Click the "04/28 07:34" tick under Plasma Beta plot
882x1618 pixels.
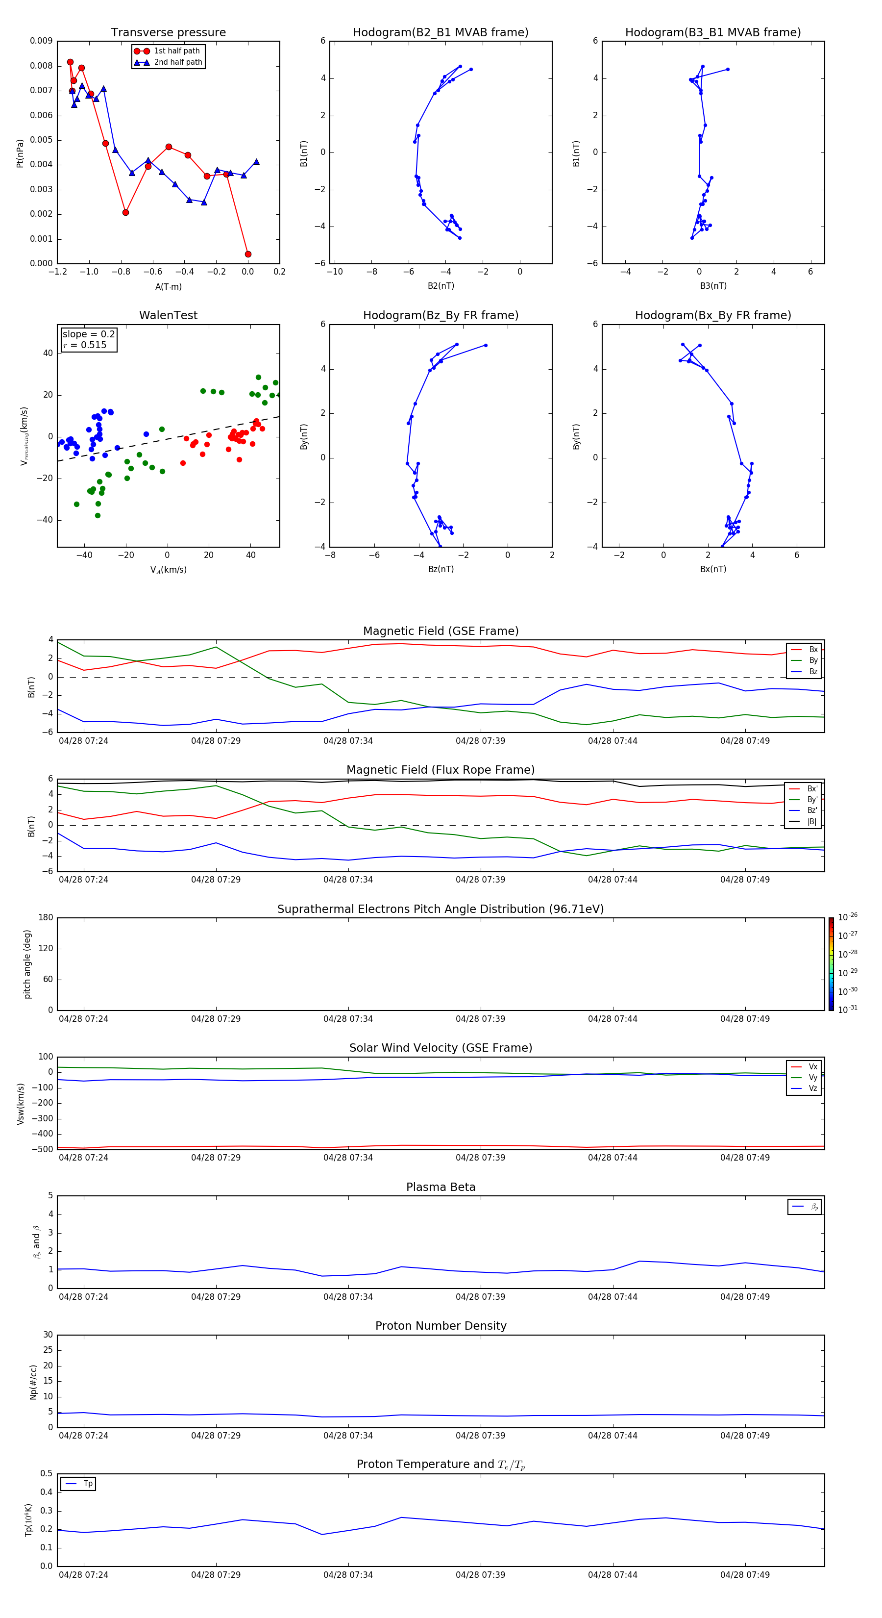[x=348, y=1297]
